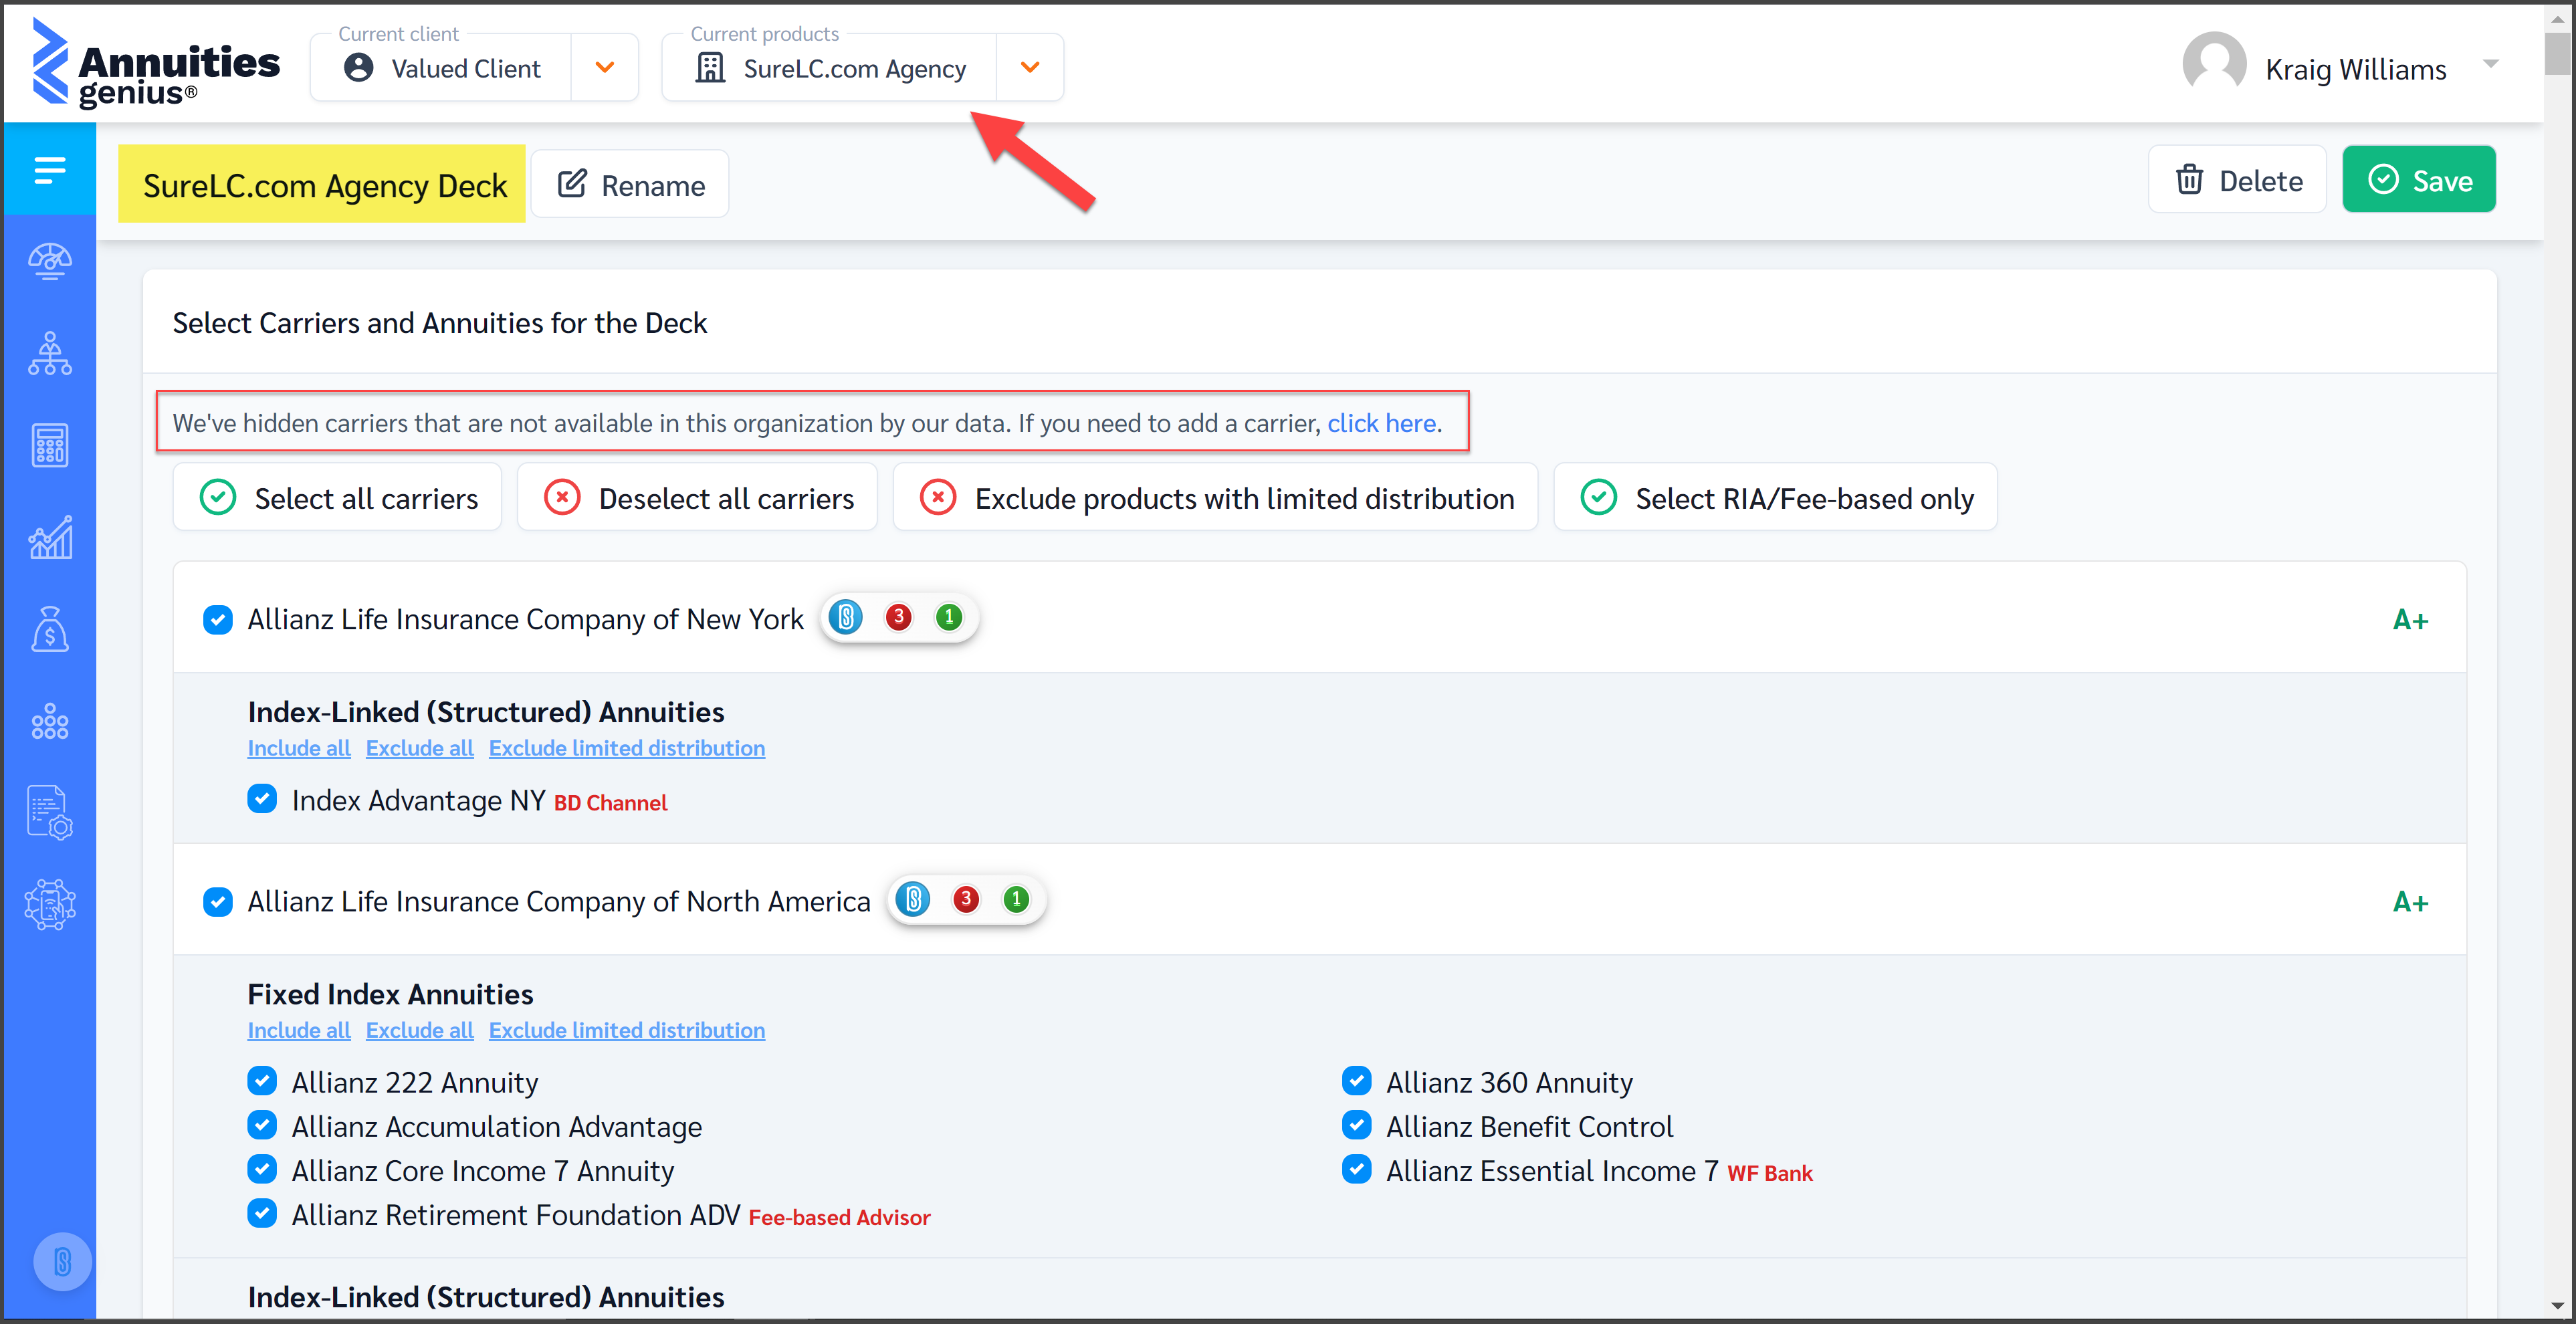The image size is (2576, 1324).
Task: Toggle Allianz 222 Annuity checkbox
Action: point(262,1081)
